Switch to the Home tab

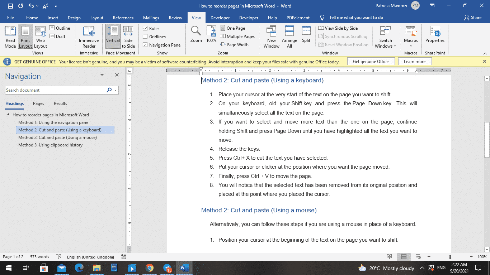32,18
